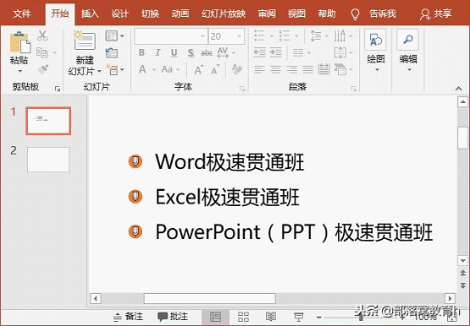
Task: Open the font size dropdown
Action: point(239,36)
